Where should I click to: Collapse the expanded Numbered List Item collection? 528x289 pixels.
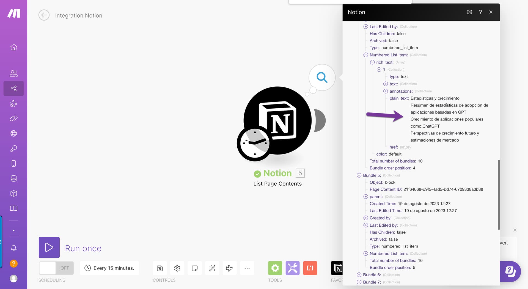click(x=366, y=55)
